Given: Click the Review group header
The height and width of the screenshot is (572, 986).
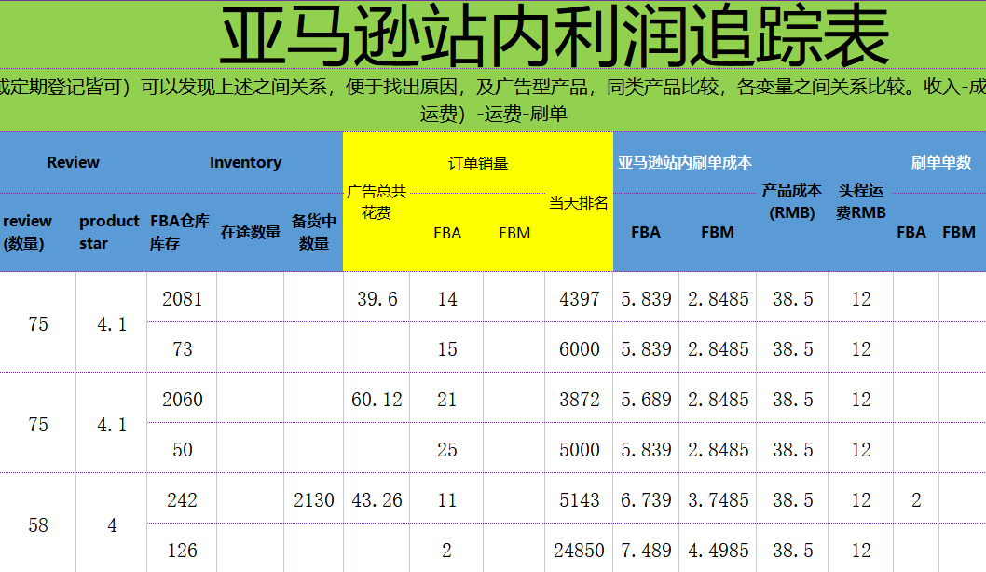Looking at the screenshot, I should tap(73, 162).
